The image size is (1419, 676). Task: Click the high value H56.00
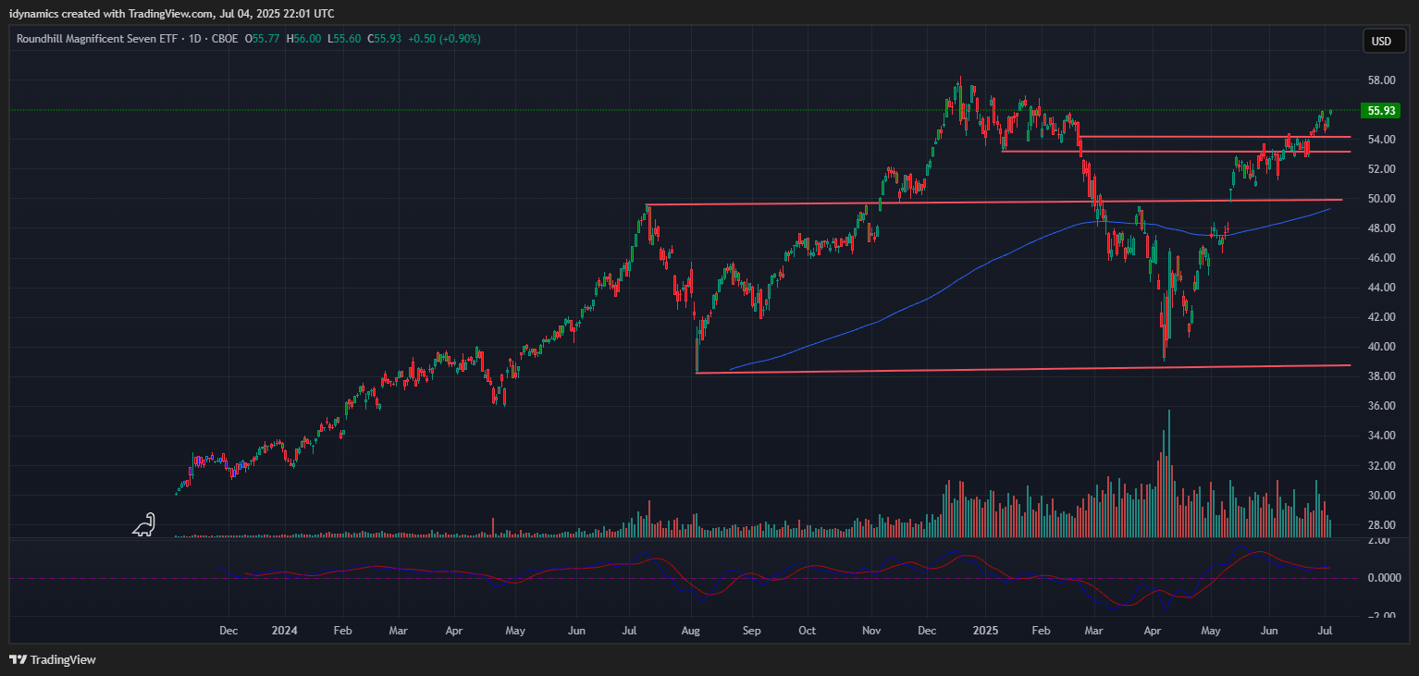click(x=304, y=39)
